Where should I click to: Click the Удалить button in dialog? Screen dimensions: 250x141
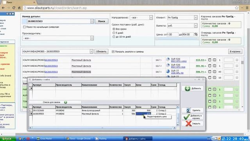pyautogui.click(x=192, y=110)
